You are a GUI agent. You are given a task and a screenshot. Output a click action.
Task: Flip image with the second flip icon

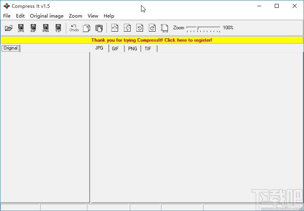[127, 28]
